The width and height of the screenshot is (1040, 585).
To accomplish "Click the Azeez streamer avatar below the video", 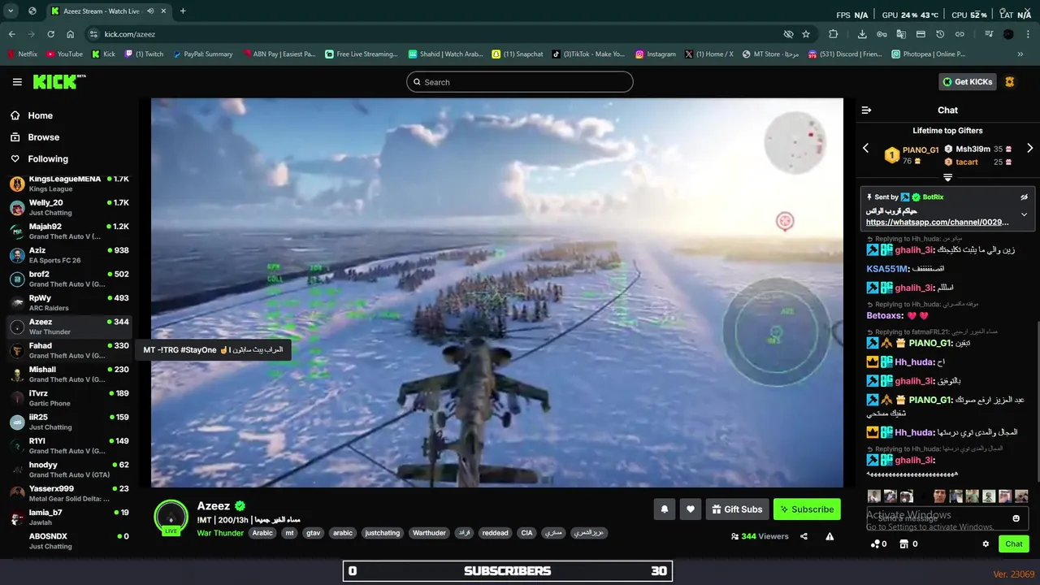I will (171, 517).
